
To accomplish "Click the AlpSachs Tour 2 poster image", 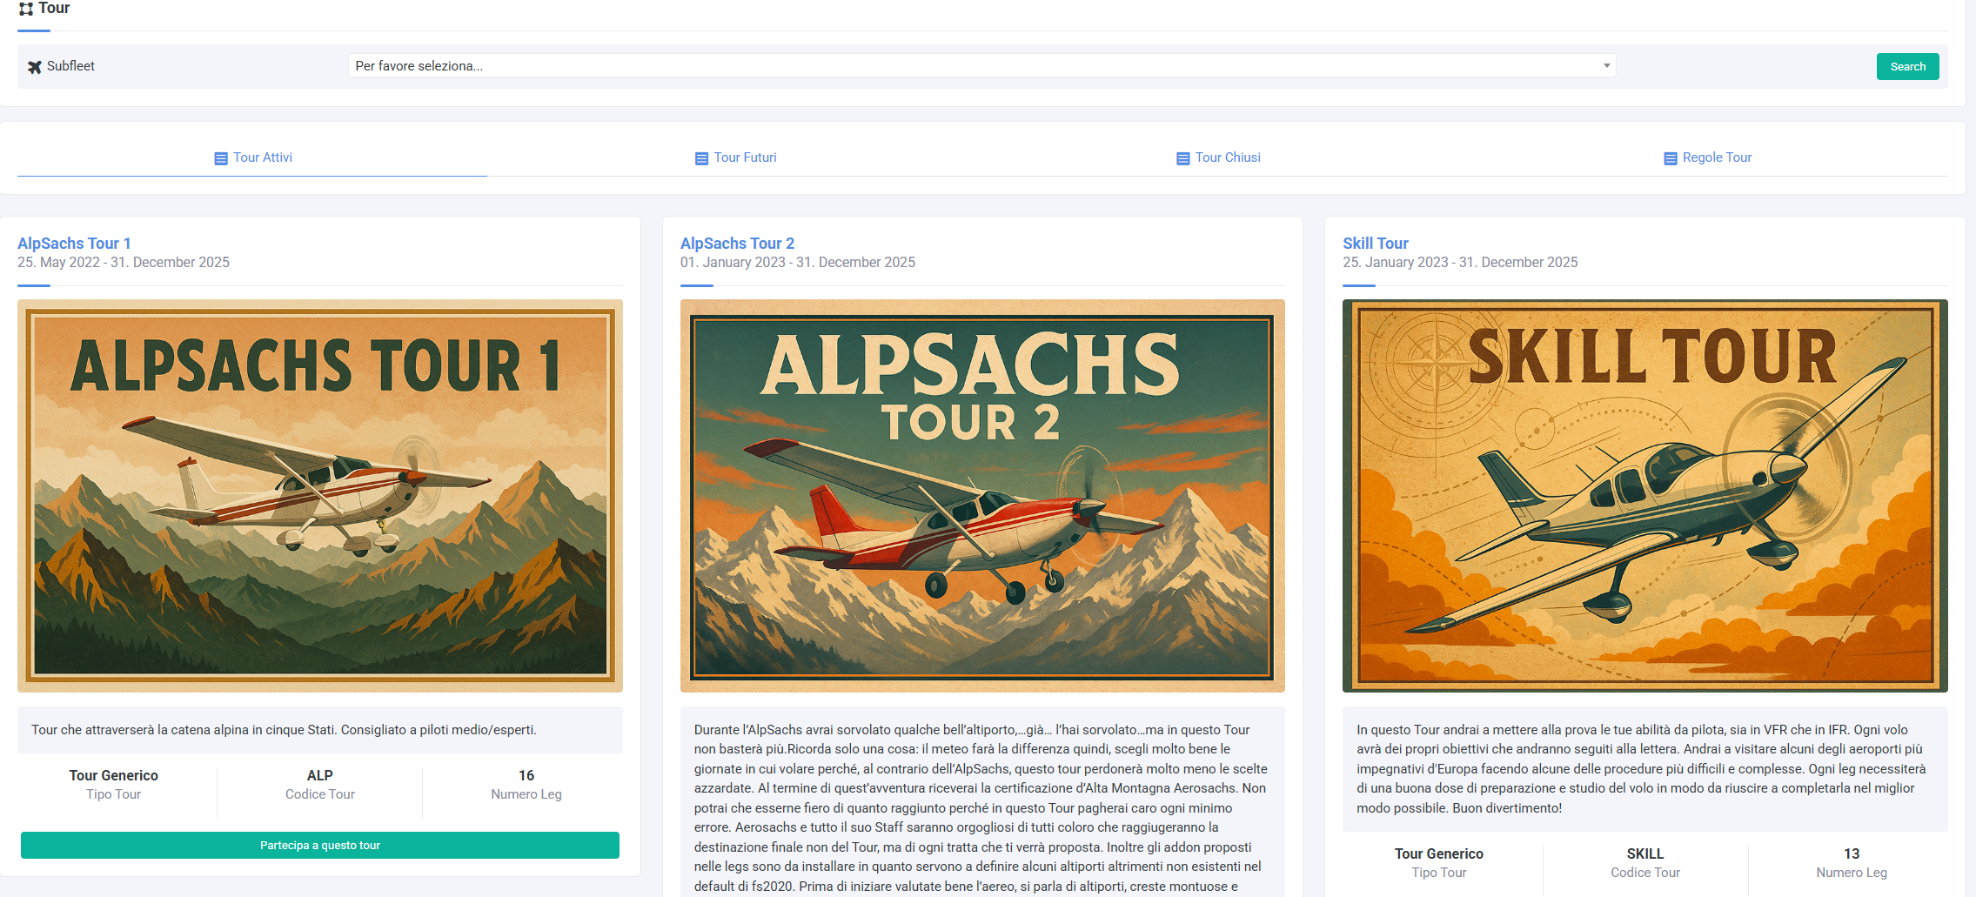I will tap(982, 496).
